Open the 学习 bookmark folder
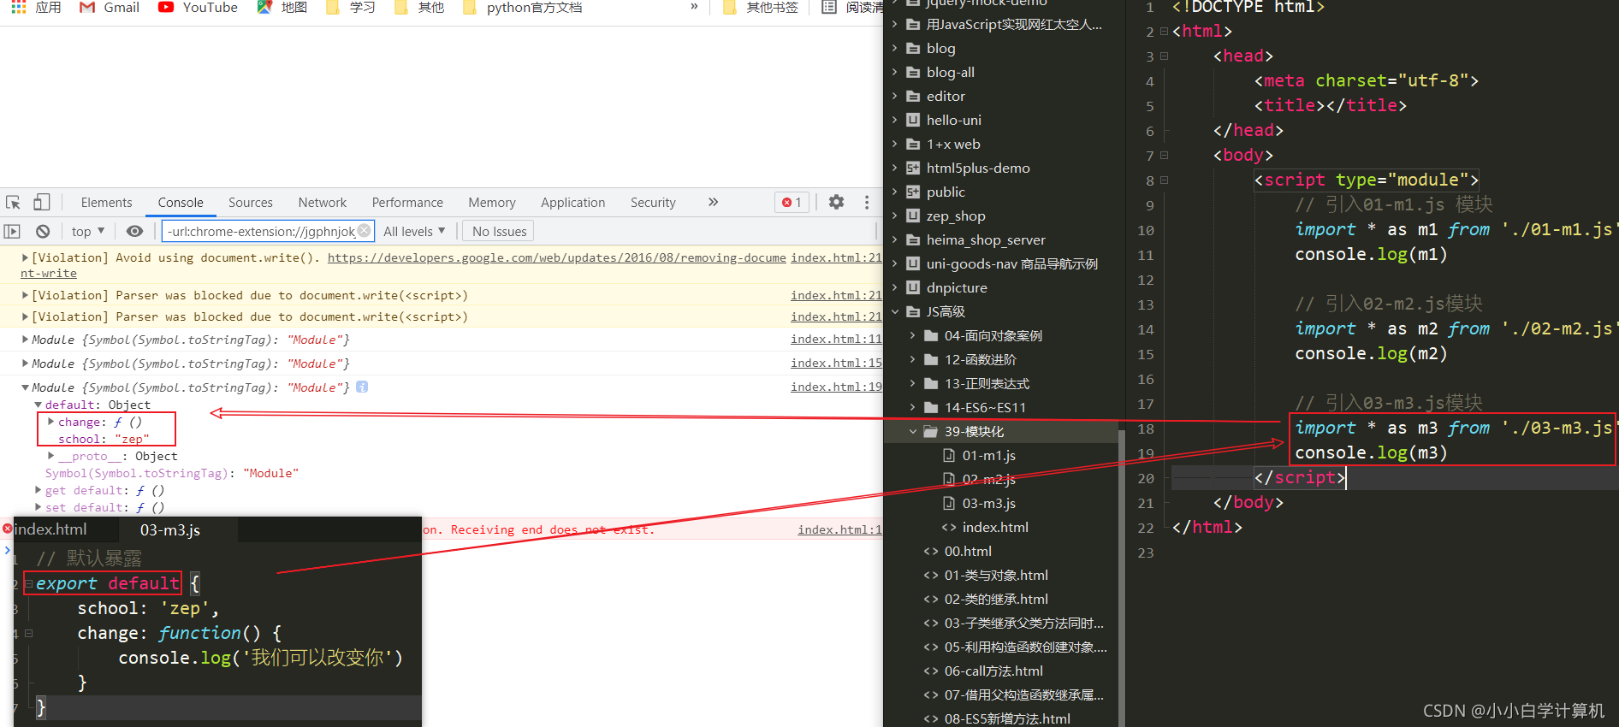This screenshot has height=727, width=1619. tap(351, 7)
